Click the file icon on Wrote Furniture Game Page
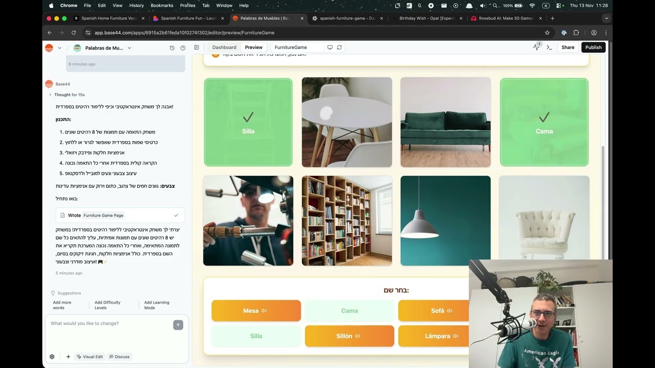Viewport: 655px width, 368px height. [x=63, y=216]
